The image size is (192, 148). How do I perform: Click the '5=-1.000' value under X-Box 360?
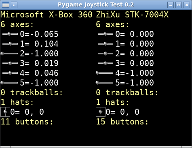tap(39, 83)
